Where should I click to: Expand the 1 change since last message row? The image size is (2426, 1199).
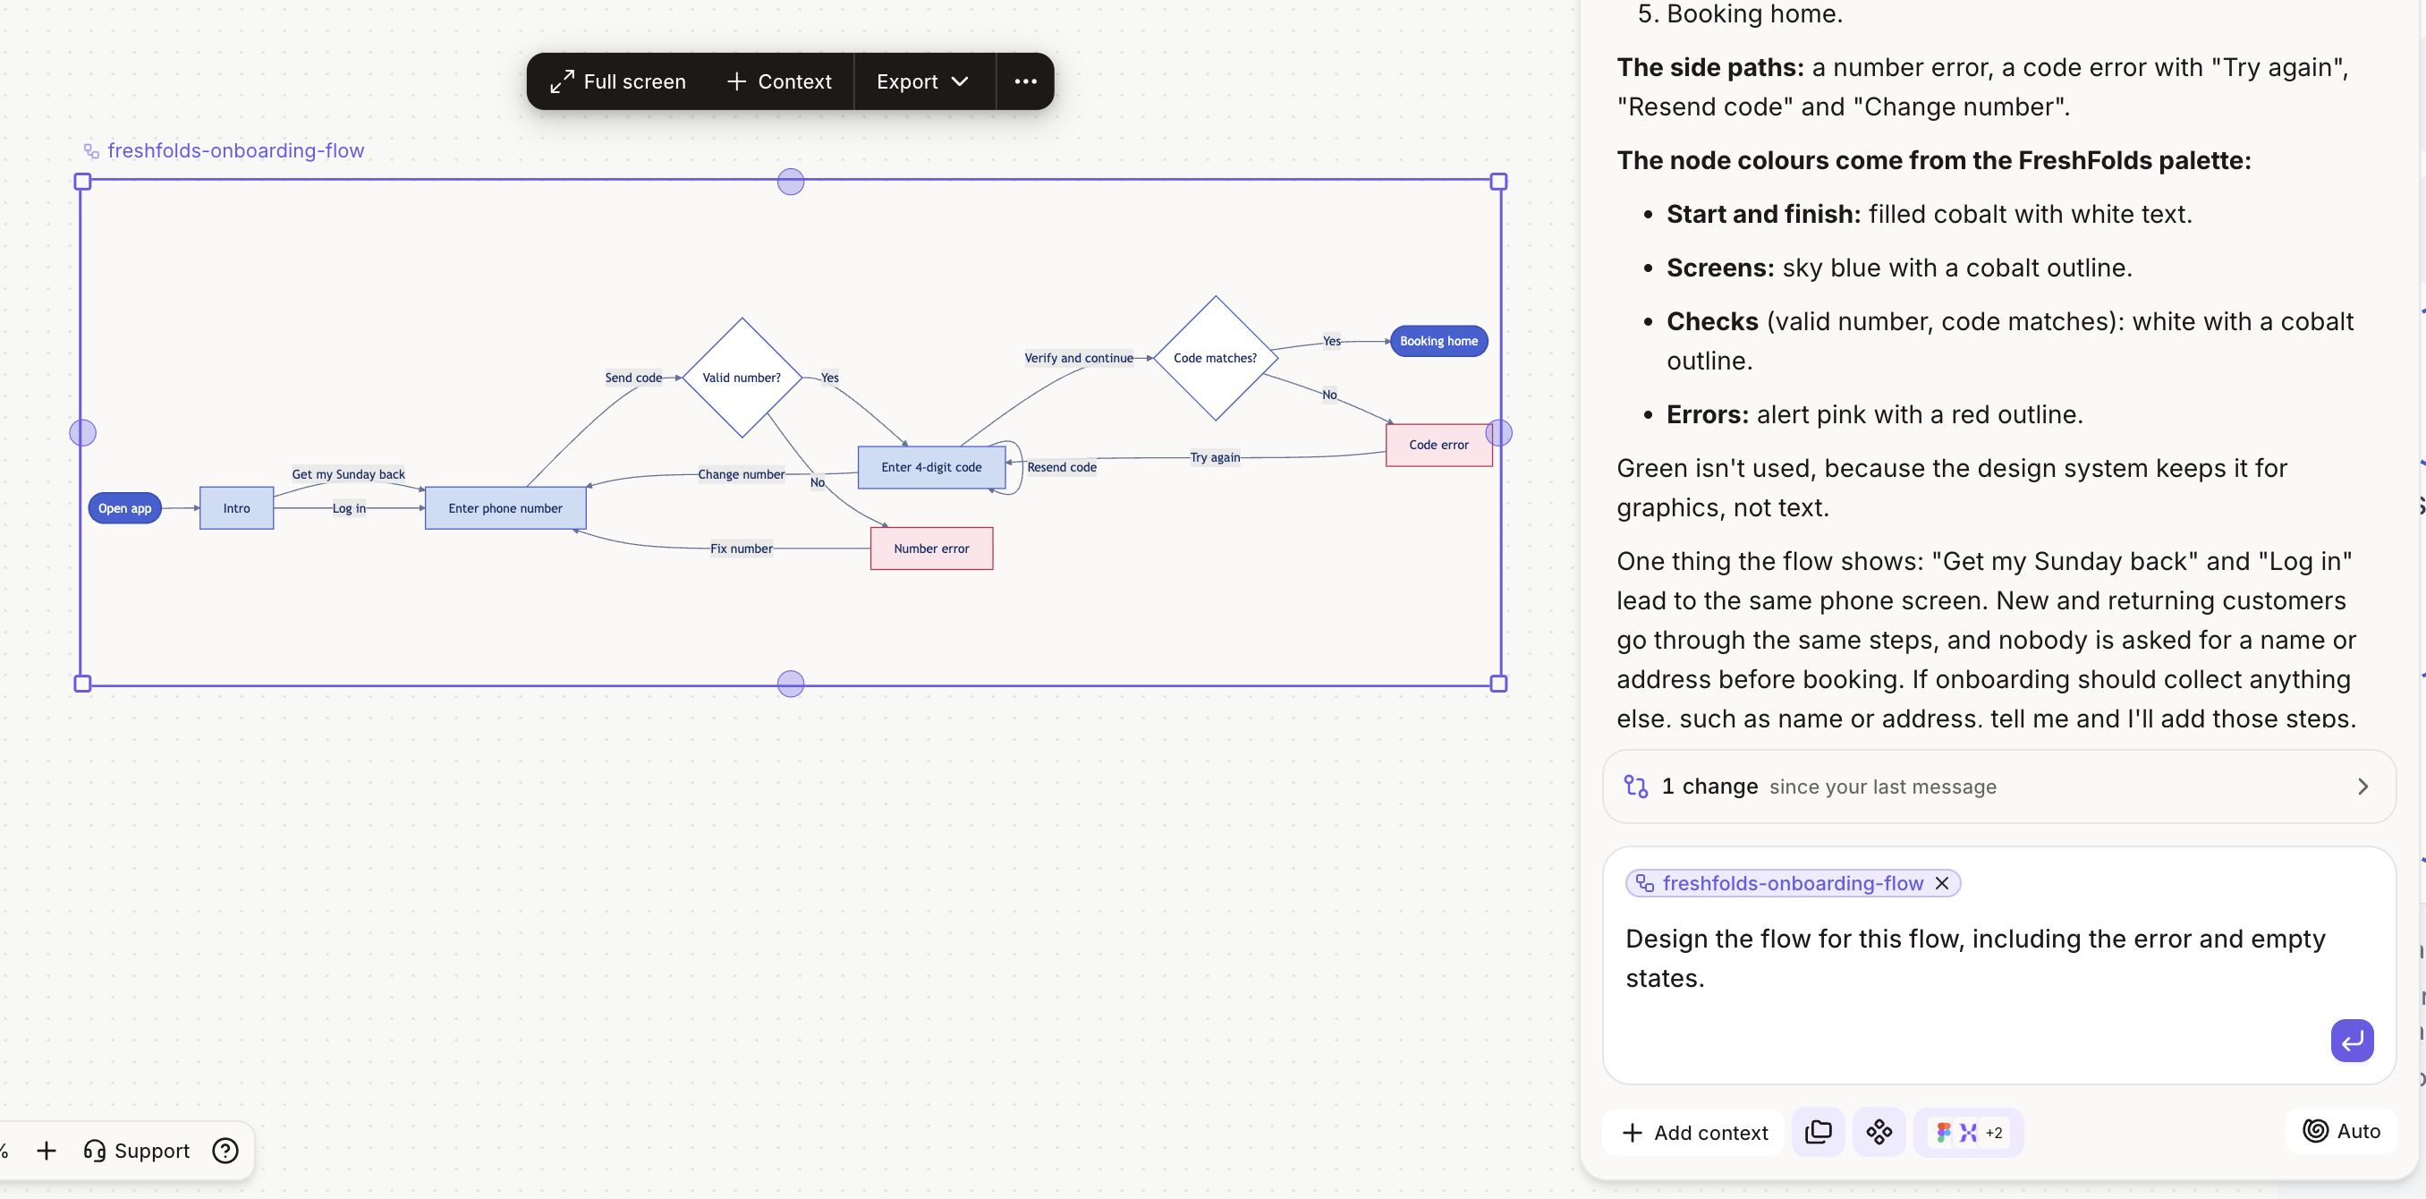[1998, 787]
